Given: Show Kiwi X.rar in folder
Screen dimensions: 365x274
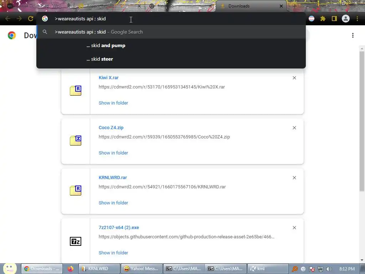Looking at the screenshot, I should pos(113,103).
